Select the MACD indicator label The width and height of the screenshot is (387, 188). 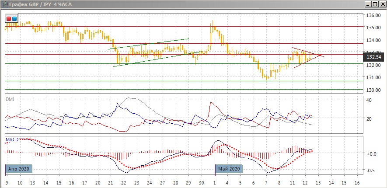(x=12, y=139)
